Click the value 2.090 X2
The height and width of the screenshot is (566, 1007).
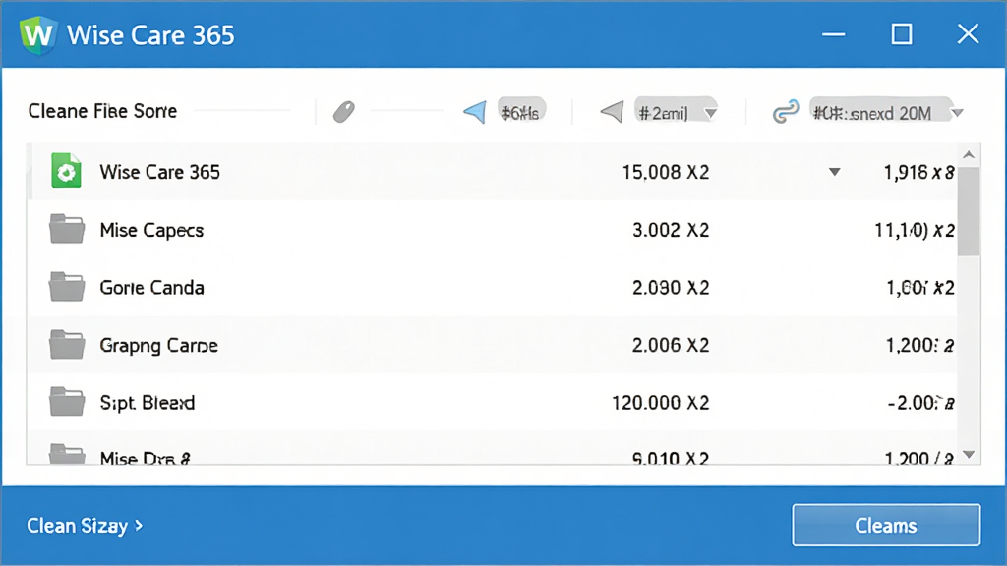pyautogui.click(x=671, y=288)
